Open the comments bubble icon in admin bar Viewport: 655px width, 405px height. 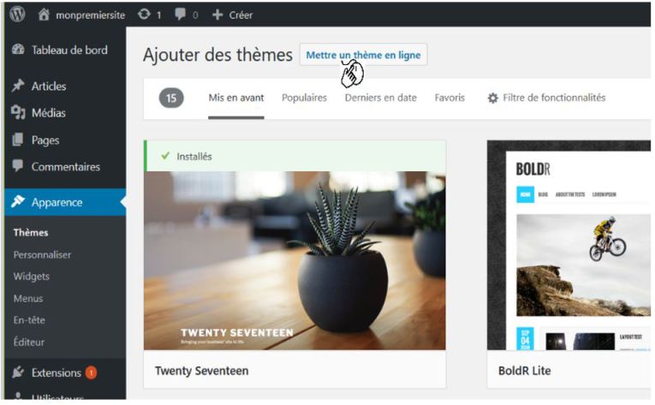pos(181,15)
